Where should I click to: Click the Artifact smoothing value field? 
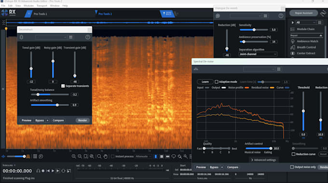pyautogui.click(x=74, y=105)
